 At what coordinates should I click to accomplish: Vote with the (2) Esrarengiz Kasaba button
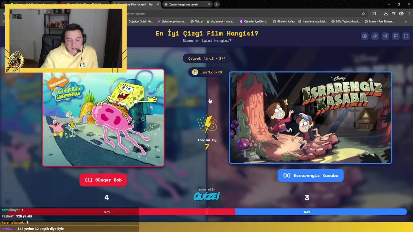310,175
